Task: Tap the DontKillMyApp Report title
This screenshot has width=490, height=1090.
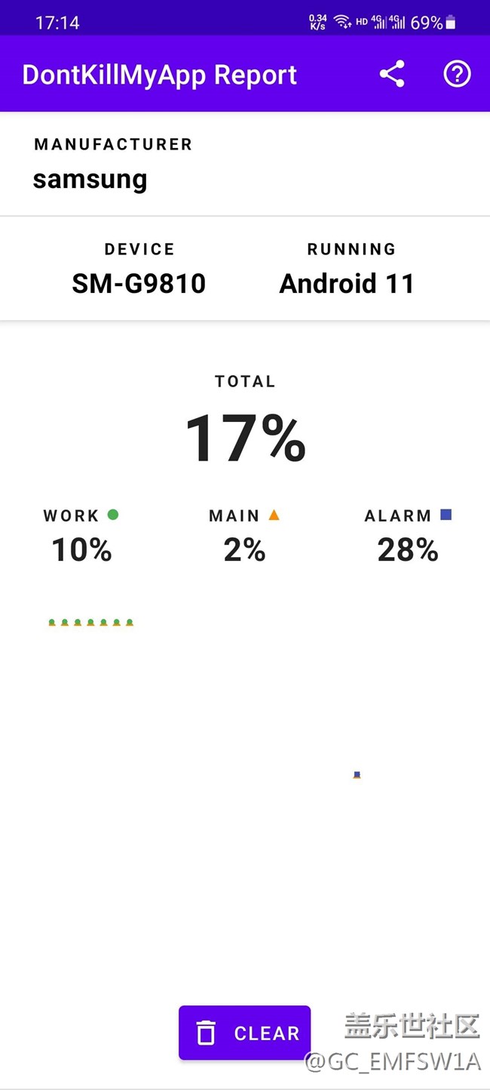Action: coord(160,75)
